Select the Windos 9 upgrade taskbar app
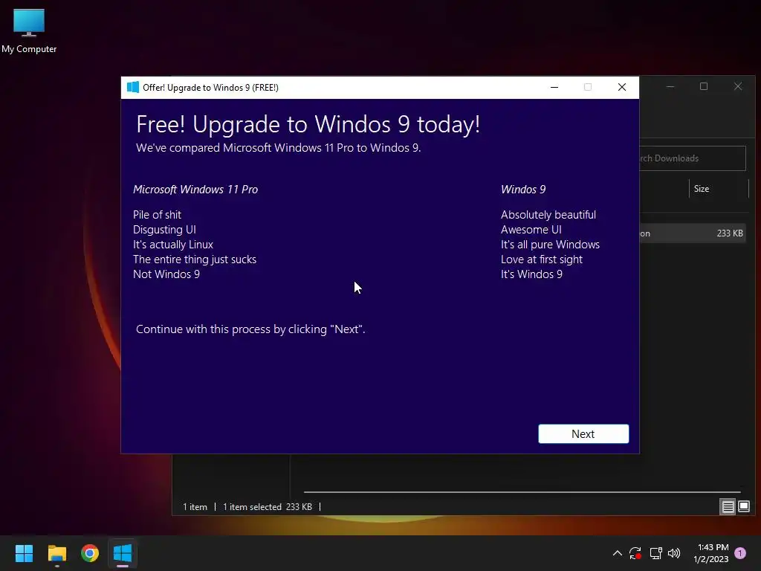Image resolution: width=761 pixels, height=571 pixels. (123, 553)
